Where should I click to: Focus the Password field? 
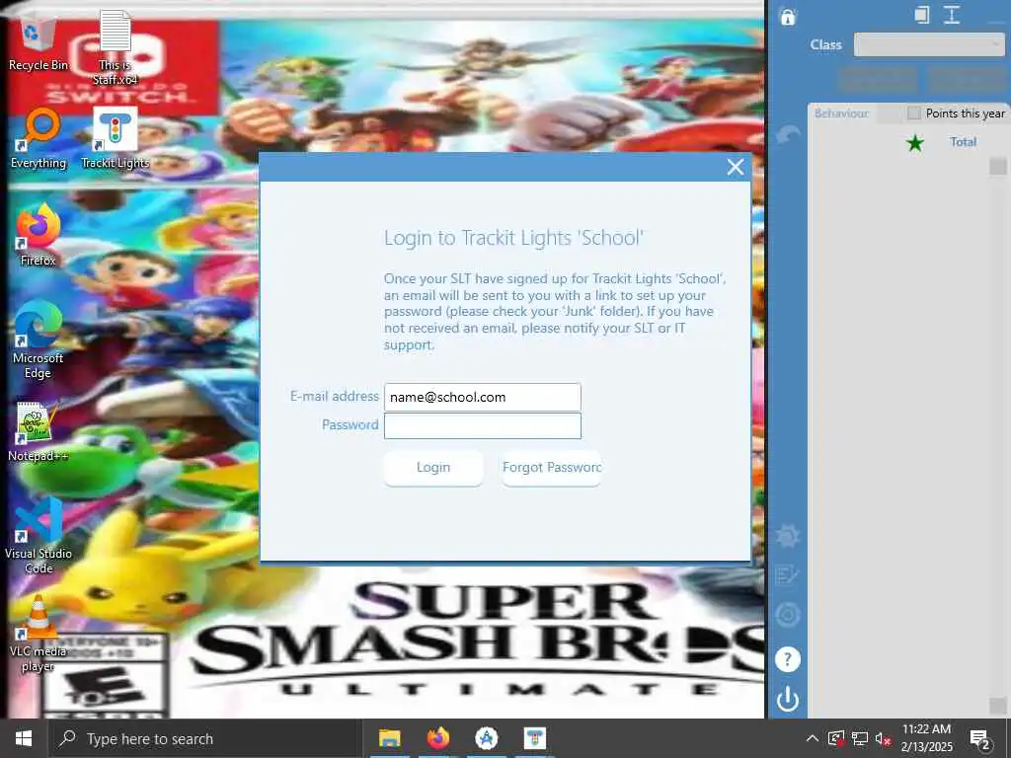point(482,426)
